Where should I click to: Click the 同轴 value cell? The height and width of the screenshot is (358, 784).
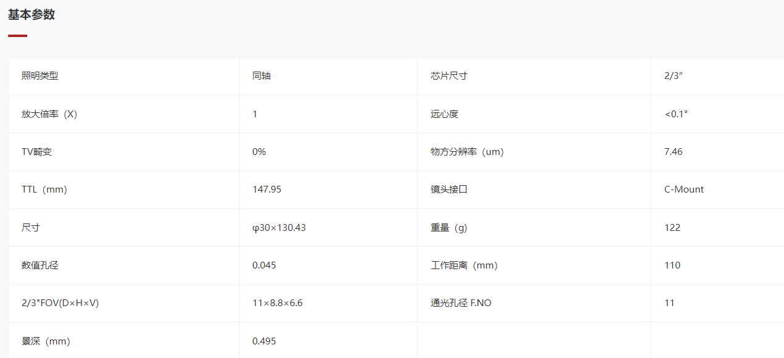(262, 76)
